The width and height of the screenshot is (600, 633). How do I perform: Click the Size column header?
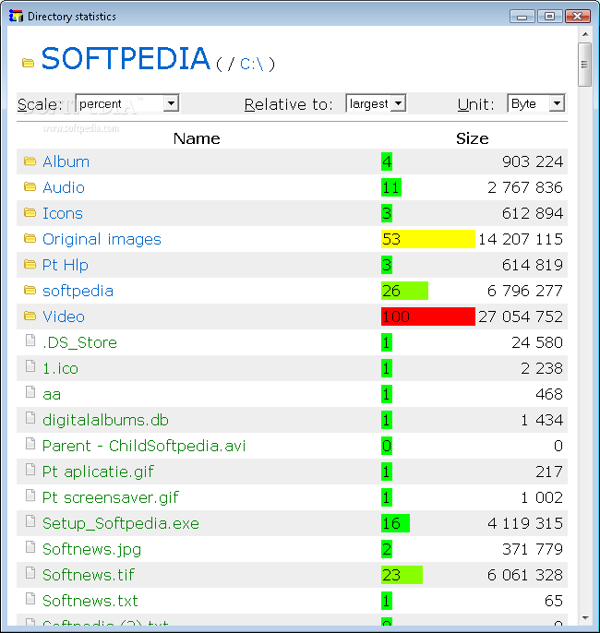point(472,138)
